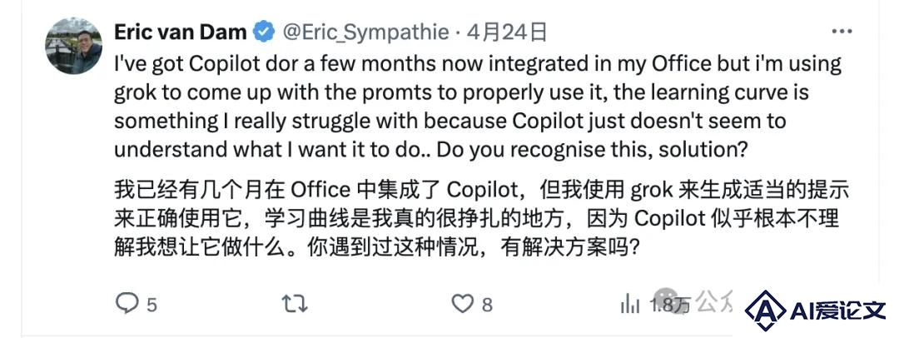Image resolution: width=899 pixels, height=338 pixels.
Task: Click the AI爱论文 watermark text
Action: [x=837, y=311]
